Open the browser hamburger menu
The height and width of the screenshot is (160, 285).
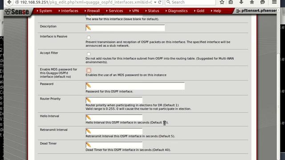click(274, 2)
